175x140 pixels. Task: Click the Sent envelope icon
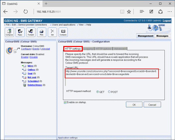click(24, 73)
